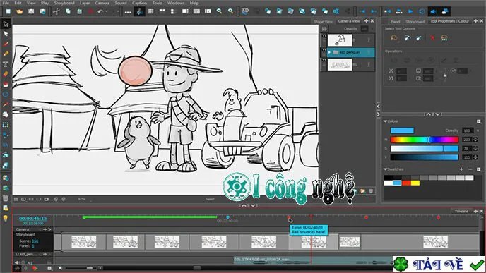Select the Text tool in the left toolbar
The image size is (486, 273).
pyautogui.click(x=6, y=64)
